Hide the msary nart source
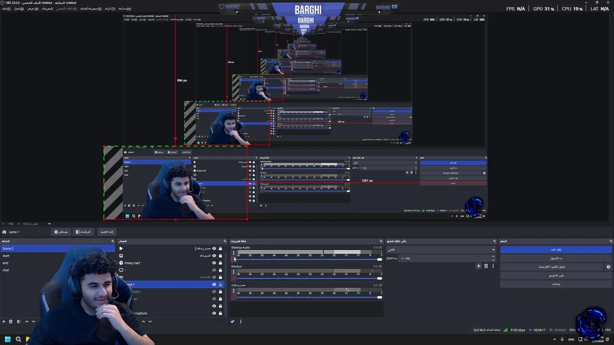Screen dimensions: 614x345 point(214,263)
